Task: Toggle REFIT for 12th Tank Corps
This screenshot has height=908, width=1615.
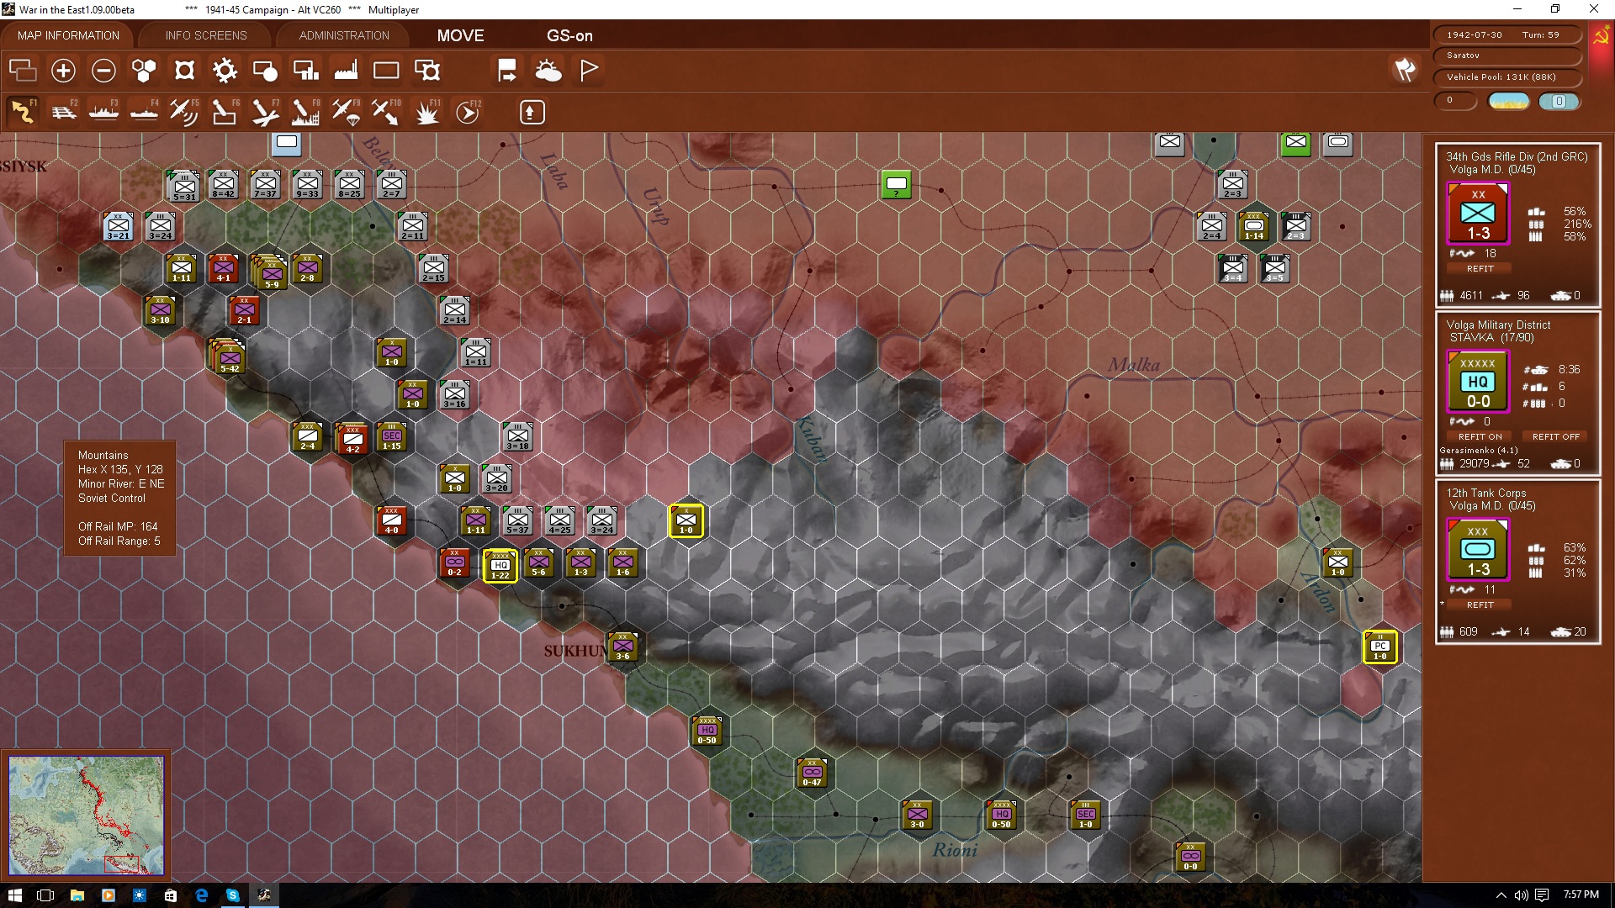Action: [1480, 604]
